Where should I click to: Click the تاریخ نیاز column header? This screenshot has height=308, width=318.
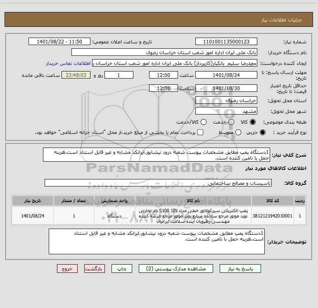pyautogui.click(x=33, y=201)
